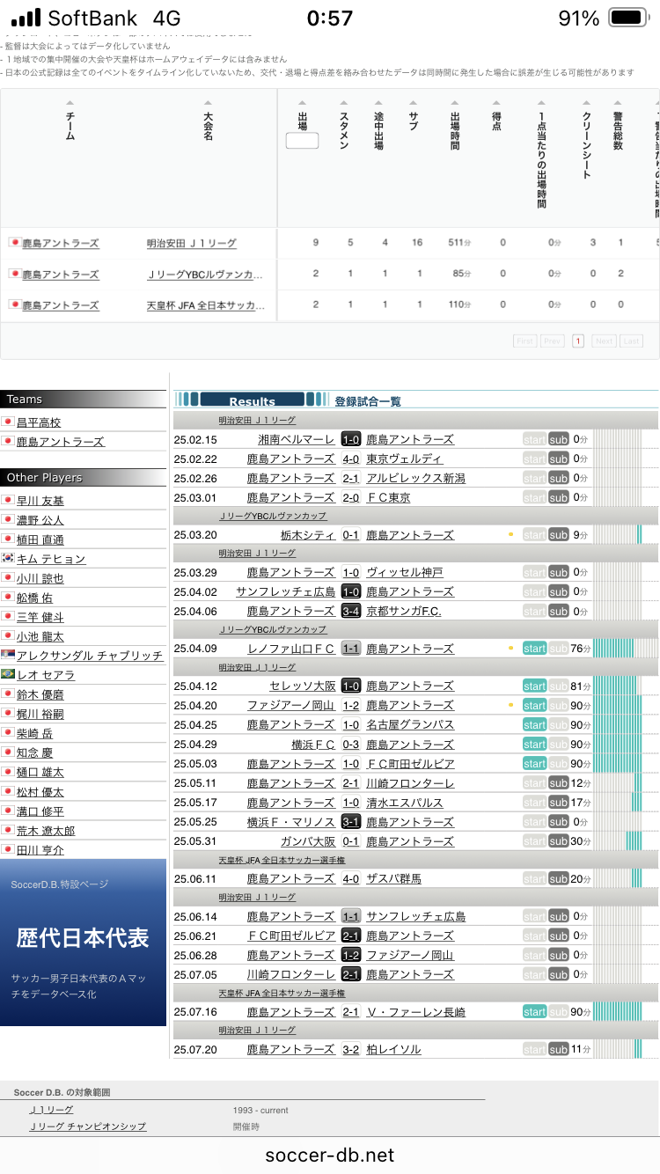Open the ガンバ大阪 team link
The height and width of the screenshot is (1174, 660).
point(308,841)
